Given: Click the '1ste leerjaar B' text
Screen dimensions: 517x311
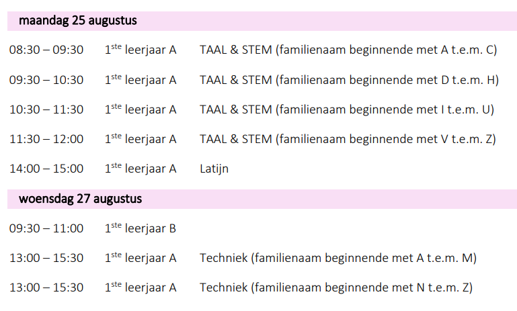Looking at the screenshot, I should [x=141, y=228].
